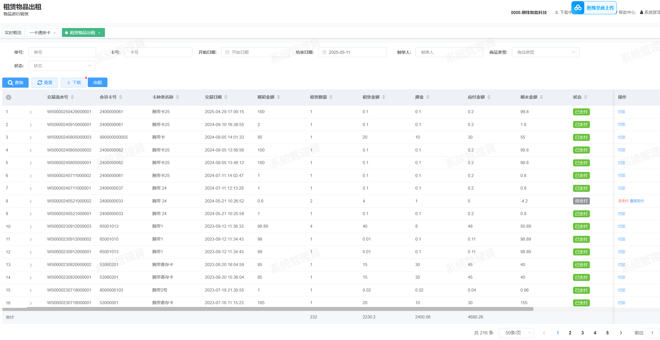Open the table column settings gear
Screen dimensions: 660x340
9,97
